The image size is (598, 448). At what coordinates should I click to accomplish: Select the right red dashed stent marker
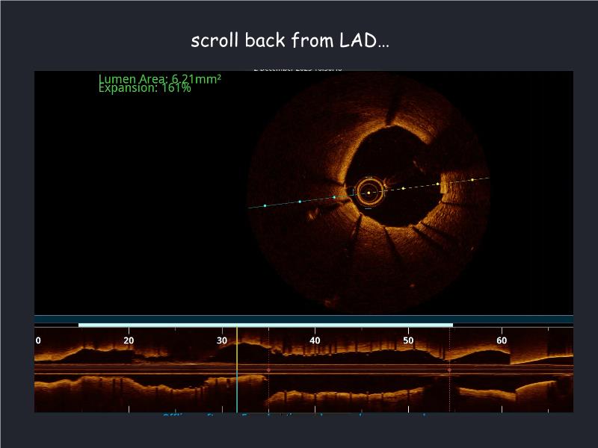tap(449, 388)
